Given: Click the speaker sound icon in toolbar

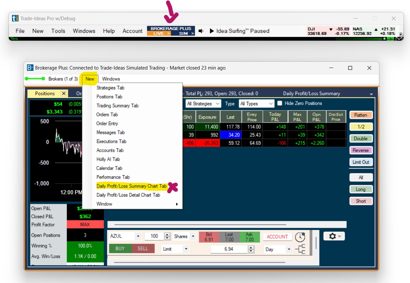Looking at the screenshot, I should click(x=201, y=31).
